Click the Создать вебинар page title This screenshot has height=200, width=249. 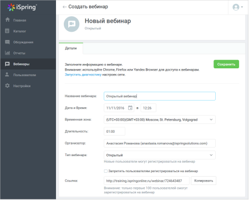point(88,7)
